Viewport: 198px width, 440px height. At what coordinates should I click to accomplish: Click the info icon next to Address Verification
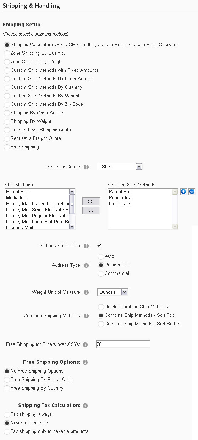[86, 246]
